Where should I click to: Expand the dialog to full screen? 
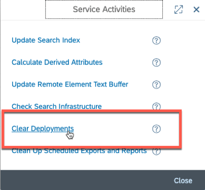pyautogui.click(x=179, y=10)
